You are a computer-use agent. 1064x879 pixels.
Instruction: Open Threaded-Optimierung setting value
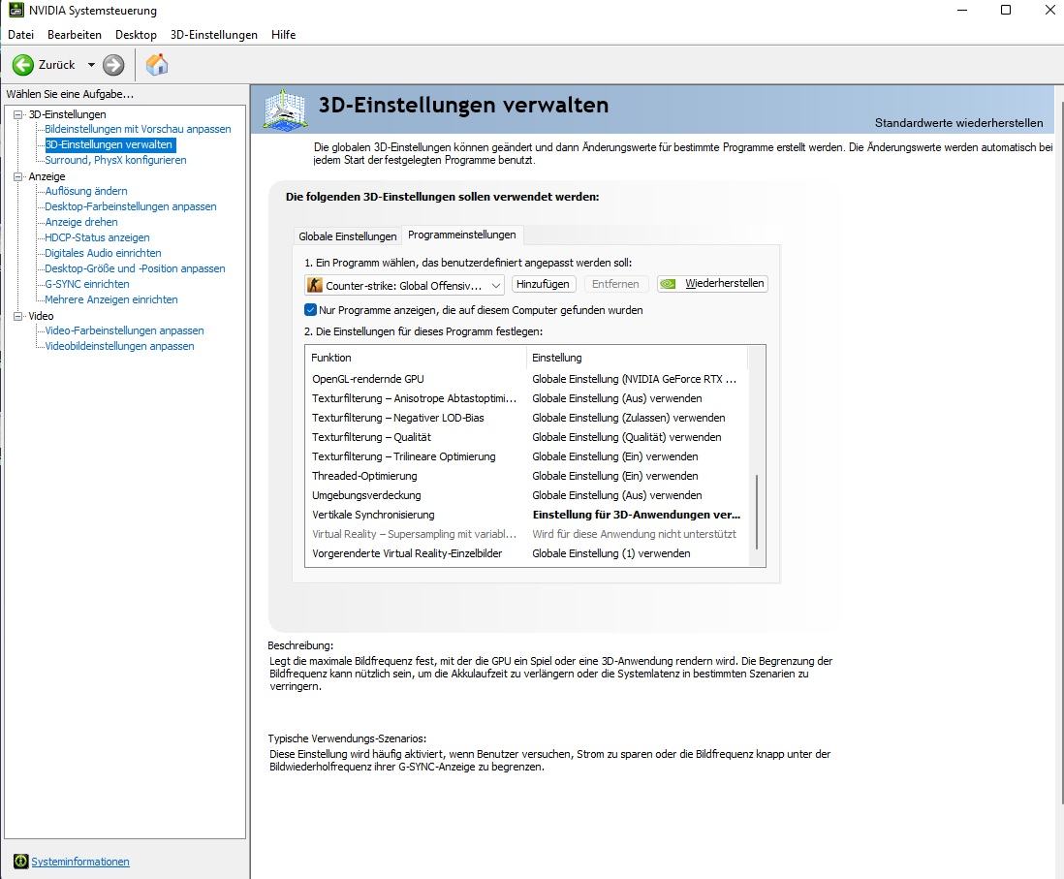tap(614, 476)
